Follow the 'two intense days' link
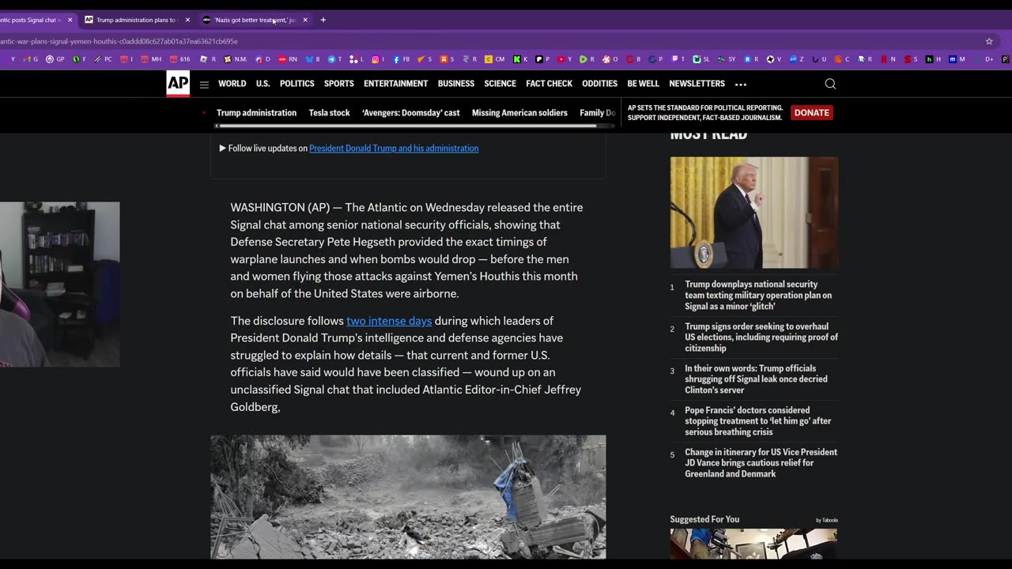The image size is (1012, 569). [389, 321]
